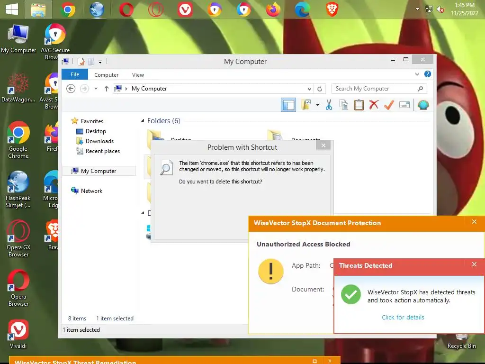Open the View ribbon tab
Image resolution: width=485 pixels, height=364 pixels.
tap(138, 75)
